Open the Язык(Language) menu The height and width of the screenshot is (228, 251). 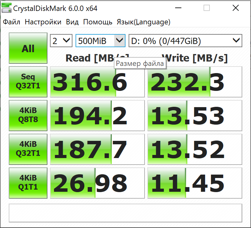click(144, 22)
